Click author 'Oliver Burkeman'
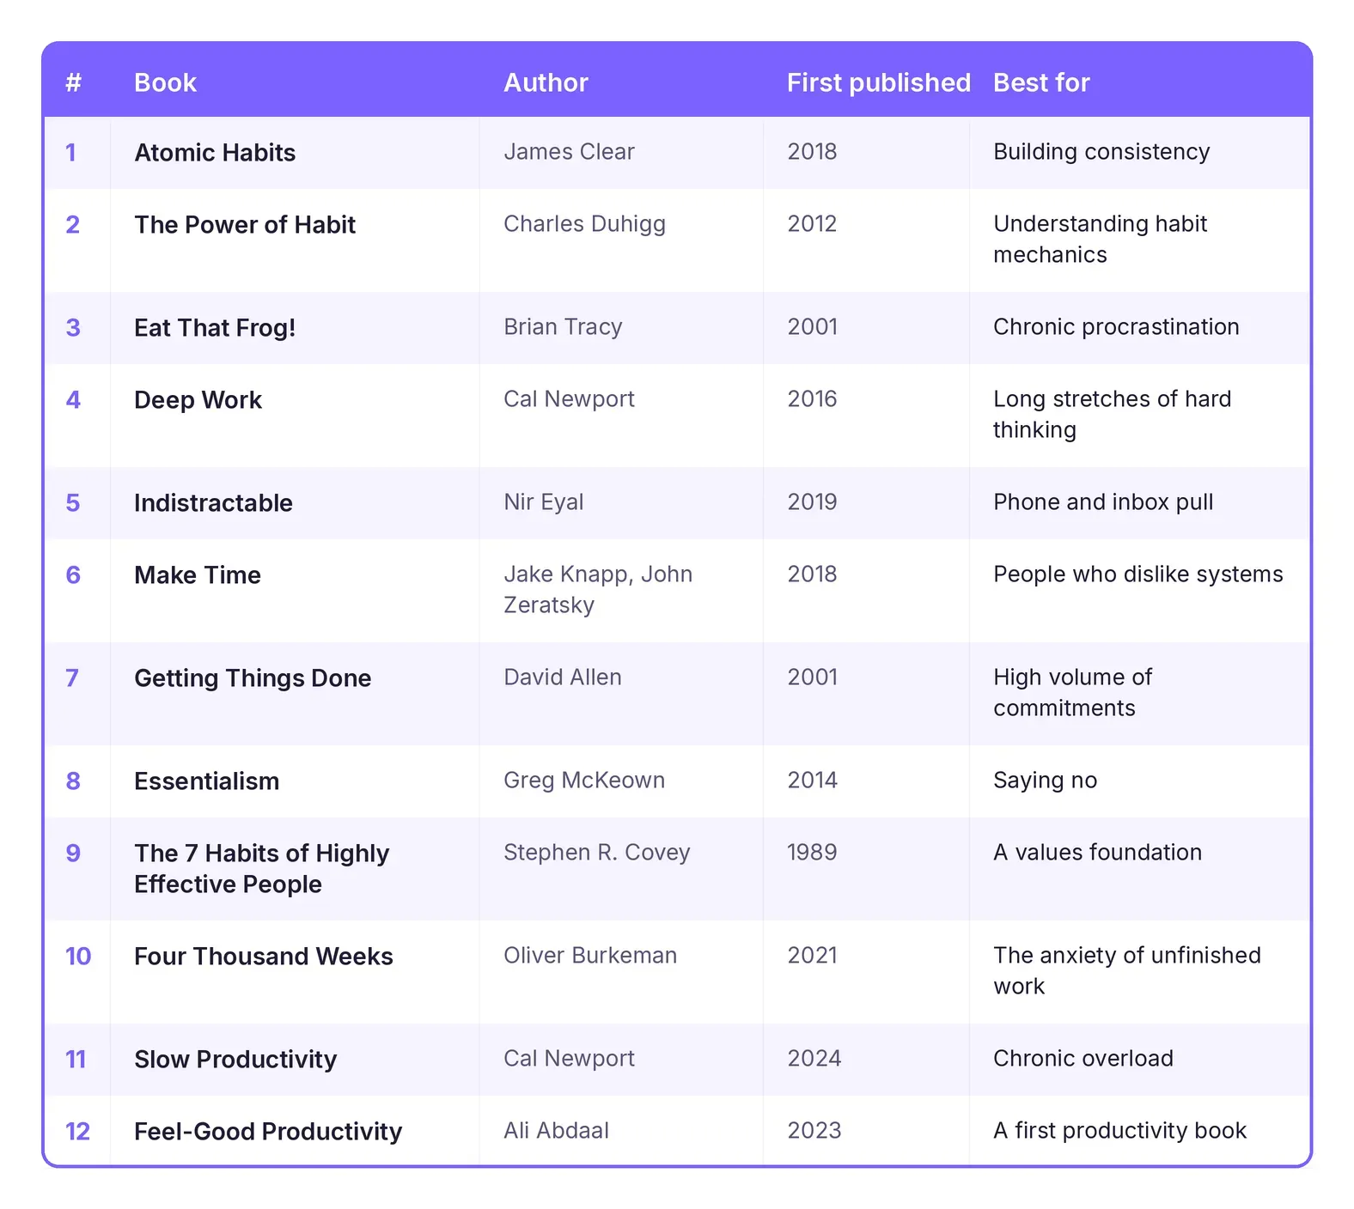 click(590, 956)
